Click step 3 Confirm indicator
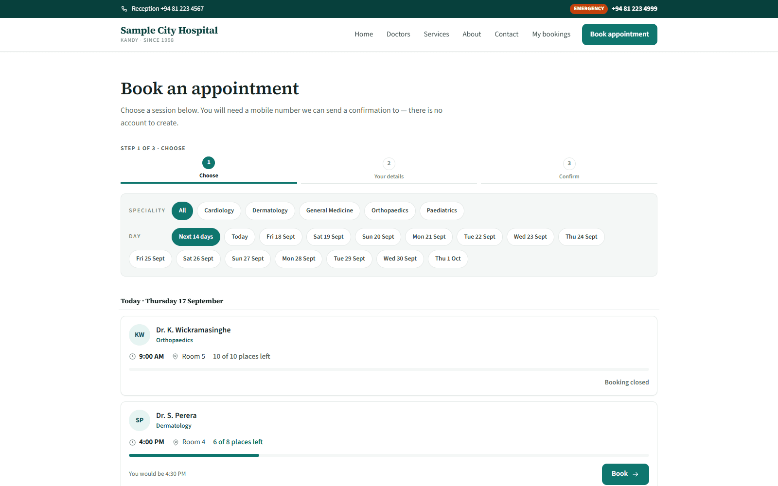The height and width of the screenshot is (486, 778). coord(569,169)
